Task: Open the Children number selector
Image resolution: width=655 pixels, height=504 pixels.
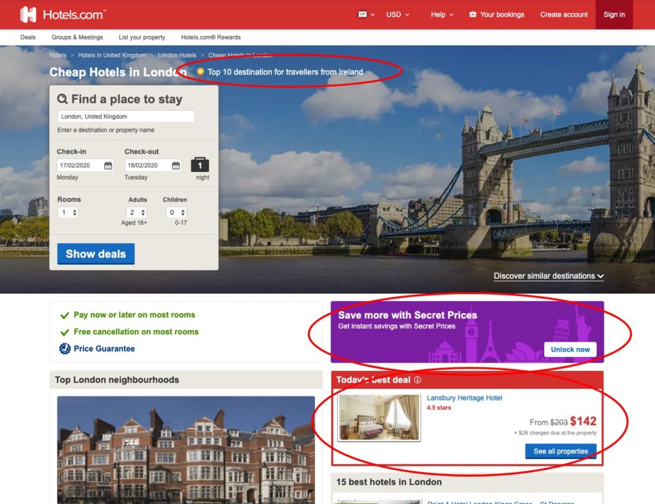Action: 177,212
